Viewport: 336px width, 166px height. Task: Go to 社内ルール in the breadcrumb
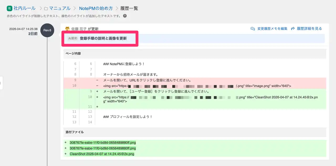pos(24,8)
